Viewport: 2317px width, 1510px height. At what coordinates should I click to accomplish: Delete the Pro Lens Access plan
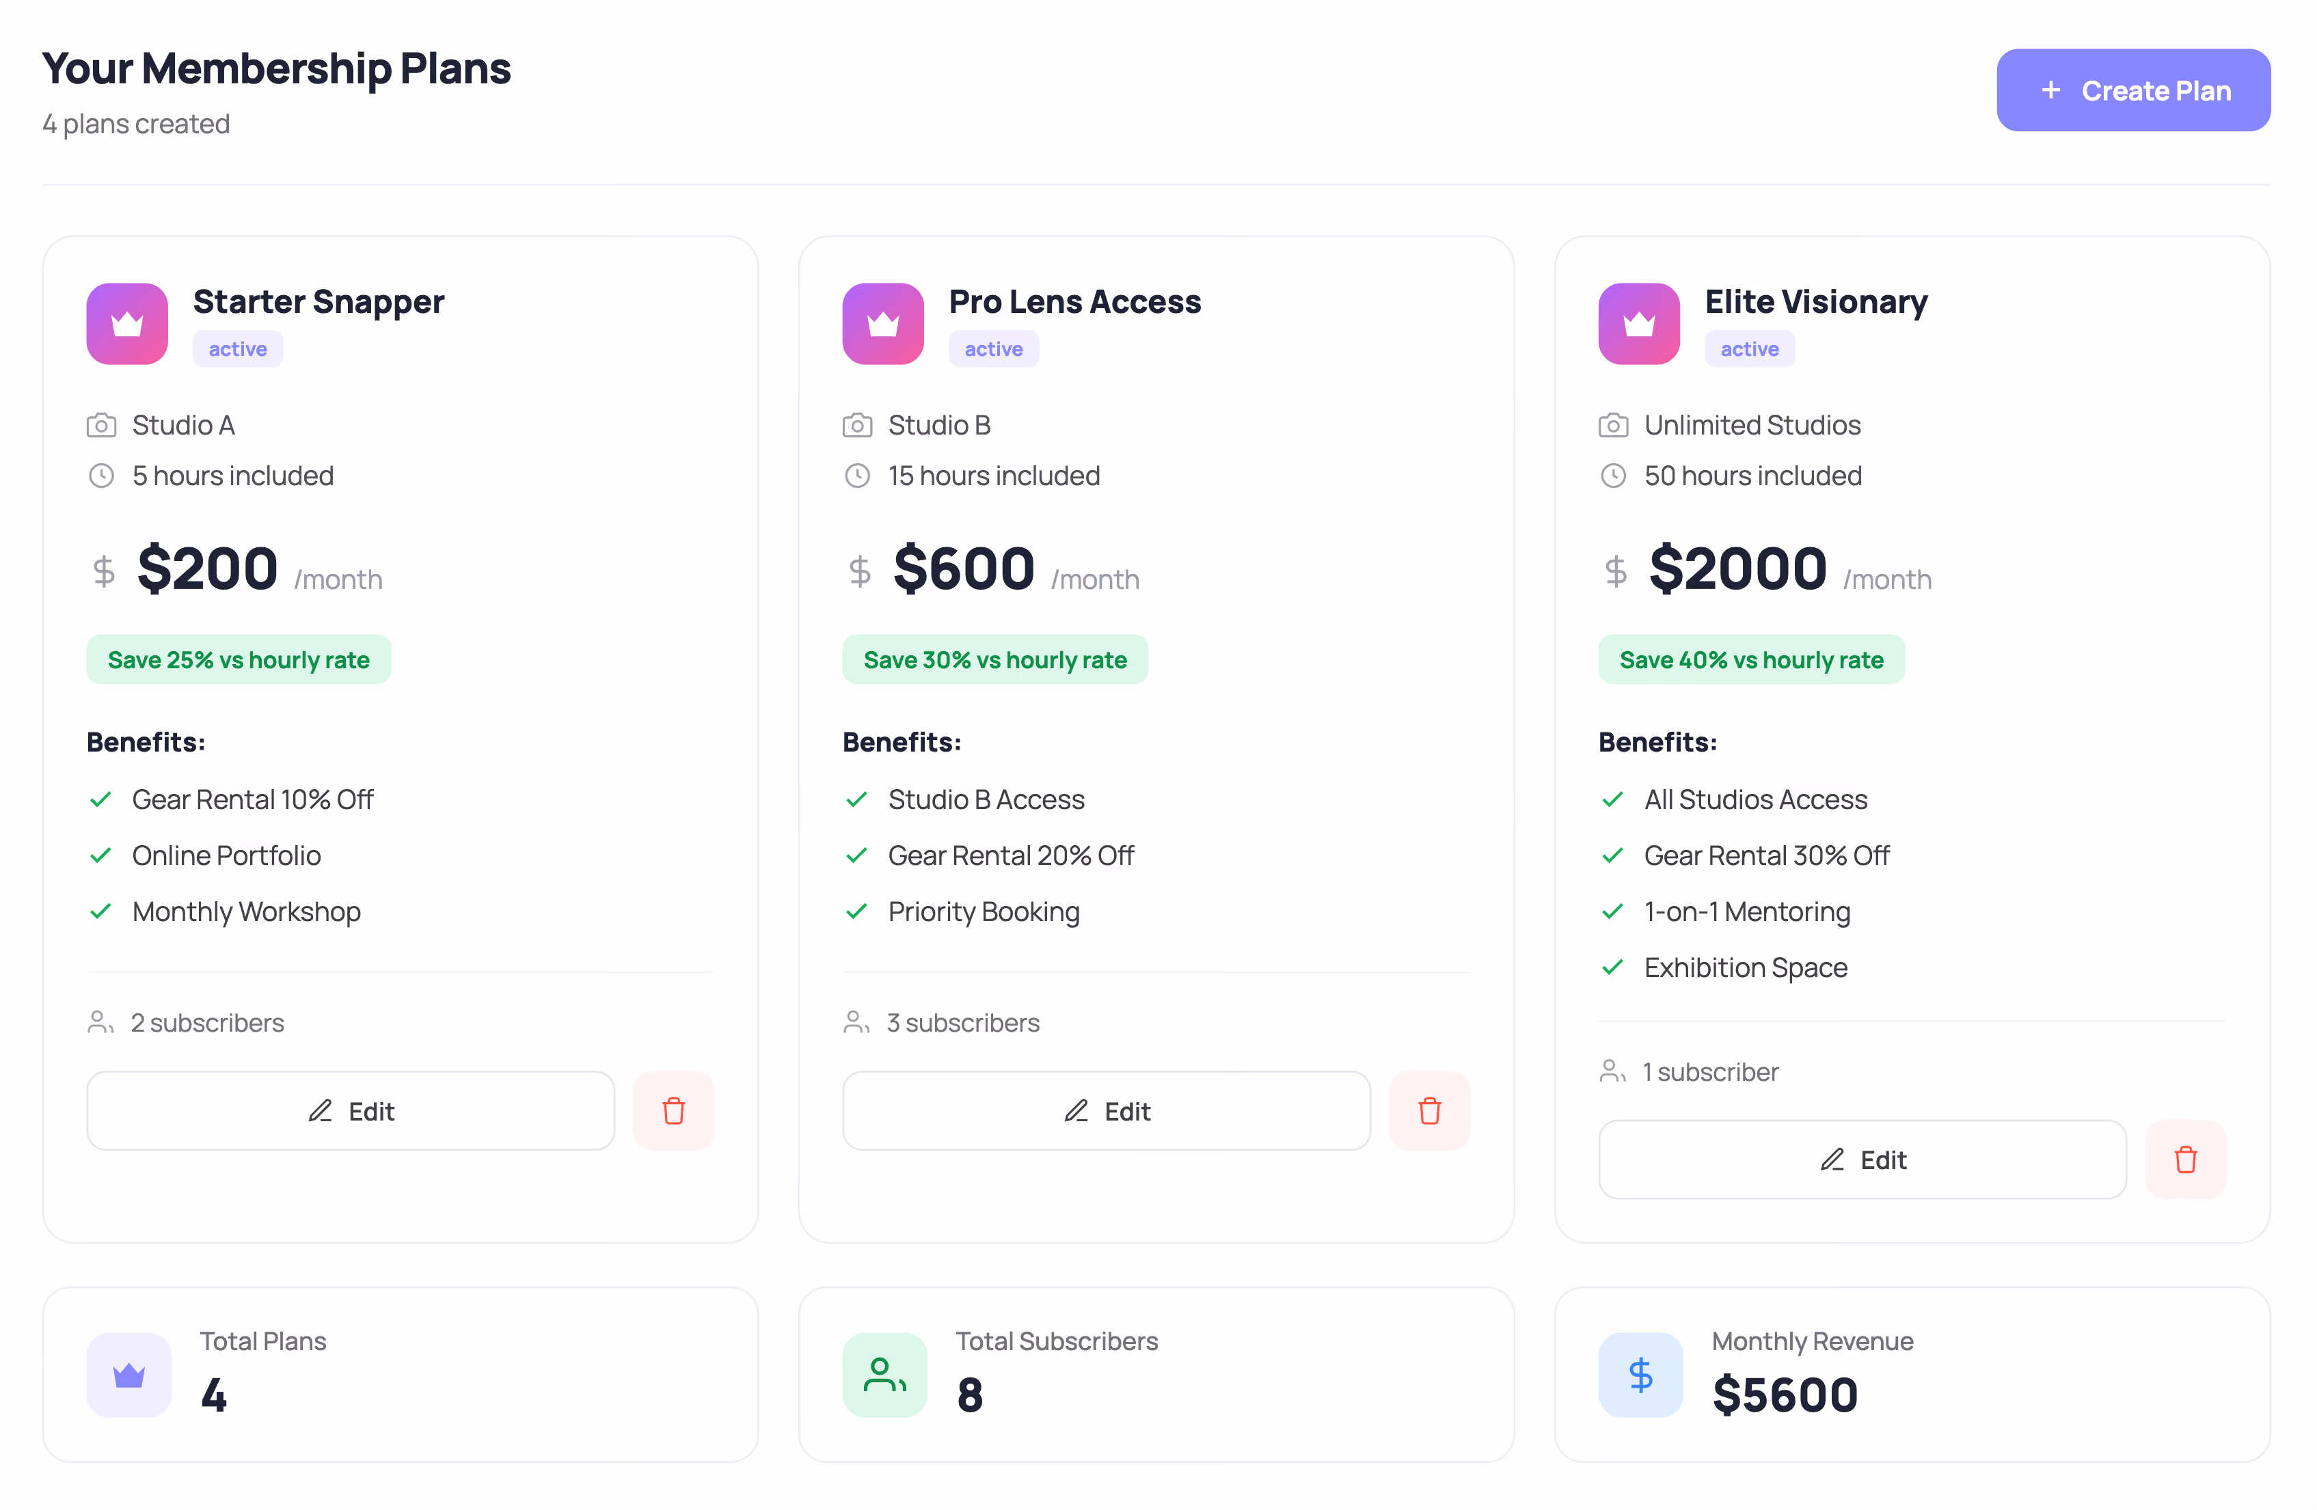[1429, 1110]
